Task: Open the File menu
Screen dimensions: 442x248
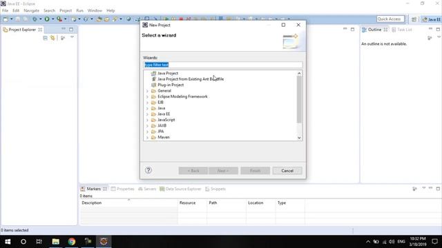Action: pos(5,10)
